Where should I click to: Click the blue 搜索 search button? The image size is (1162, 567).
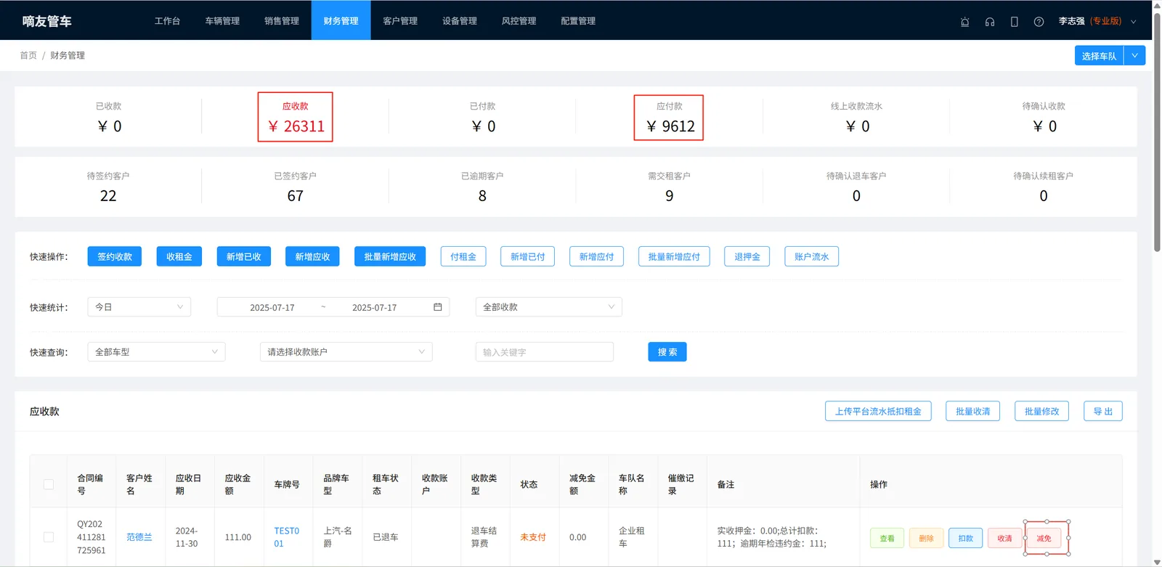coord(667,352)
